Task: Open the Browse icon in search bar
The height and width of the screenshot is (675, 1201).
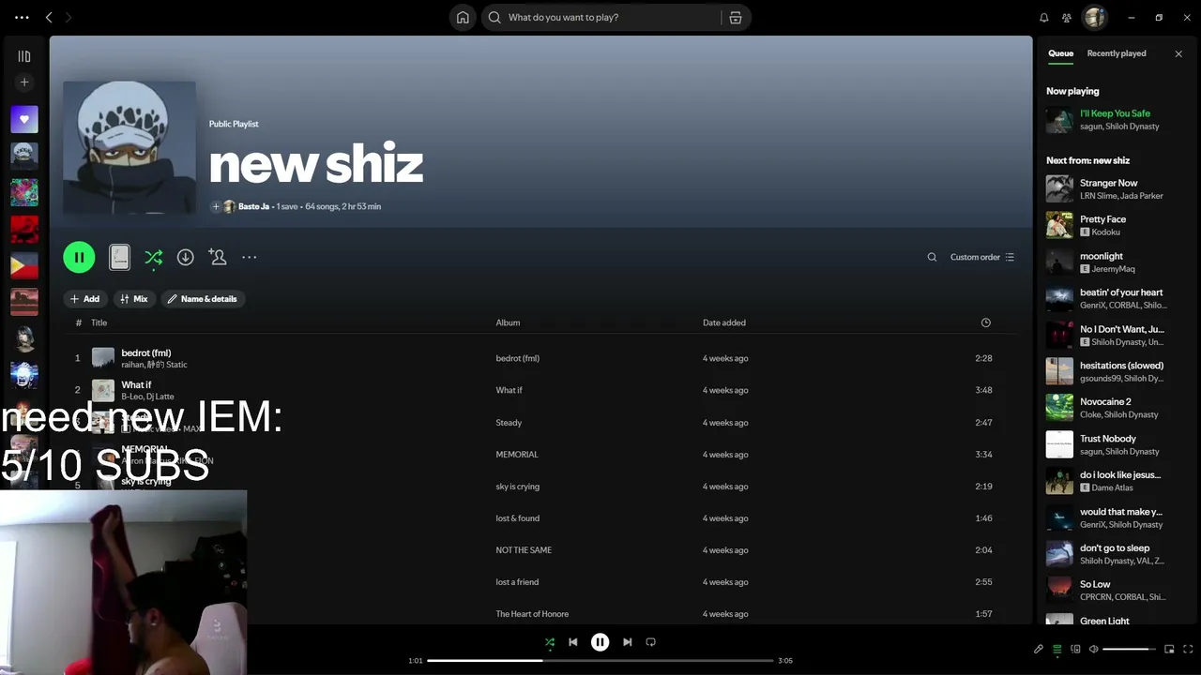Action: pos(736,18)
